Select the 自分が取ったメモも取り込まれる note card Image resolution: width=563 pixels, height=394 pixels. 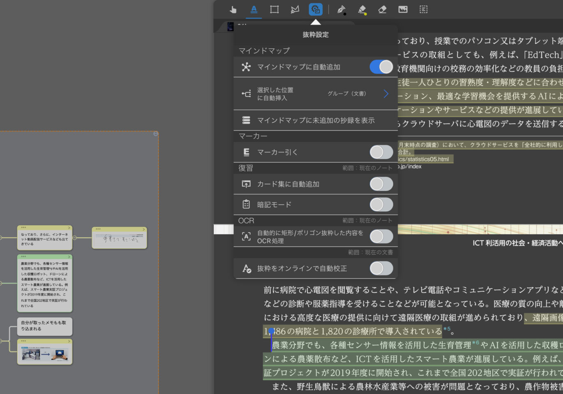44,326
